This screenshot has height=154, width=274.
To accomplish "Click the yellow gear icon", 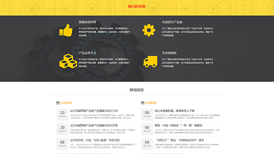I will point(149,30).
